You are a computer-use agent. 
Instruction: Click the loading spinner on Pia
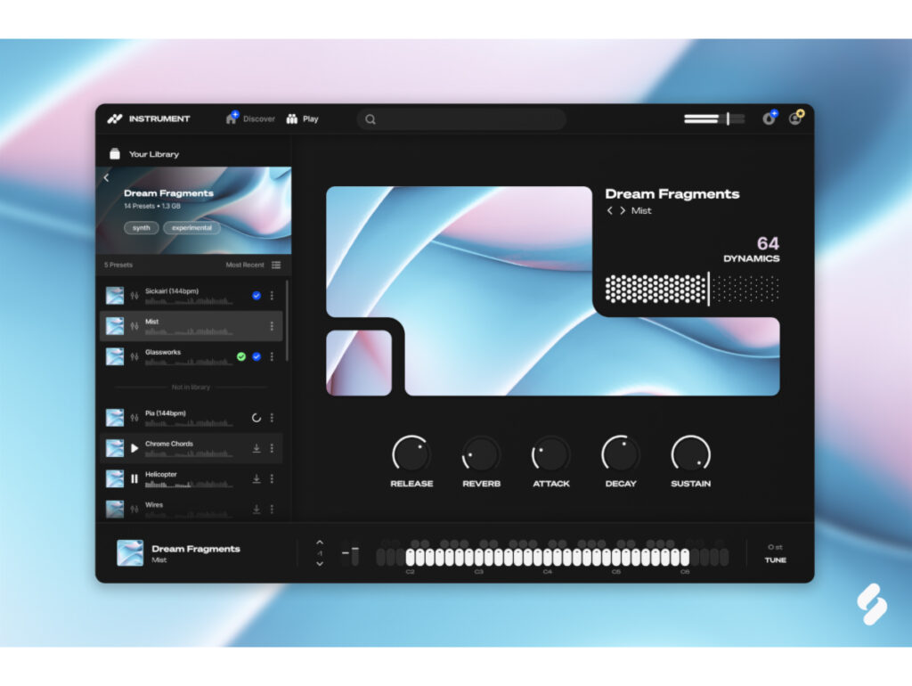click(x=256, y=418)
